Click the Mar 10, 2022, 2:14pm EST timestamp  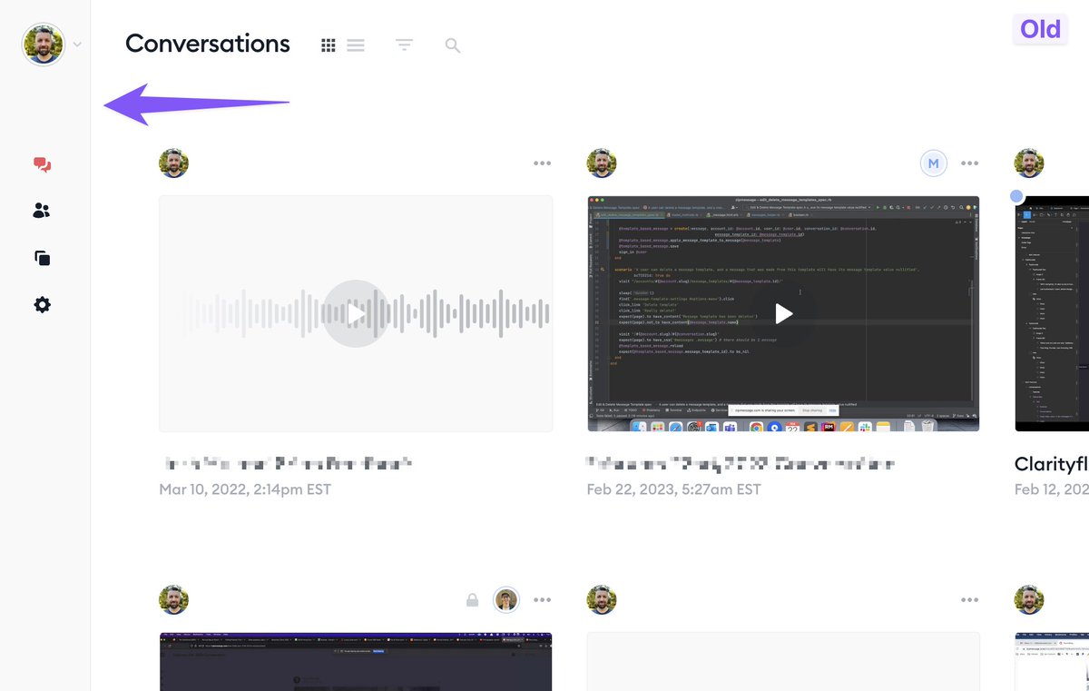245,489
